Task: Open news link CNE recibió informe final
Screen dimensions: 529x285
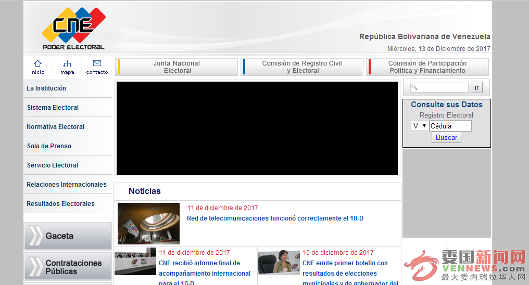Action: click(x=205, y=273)
